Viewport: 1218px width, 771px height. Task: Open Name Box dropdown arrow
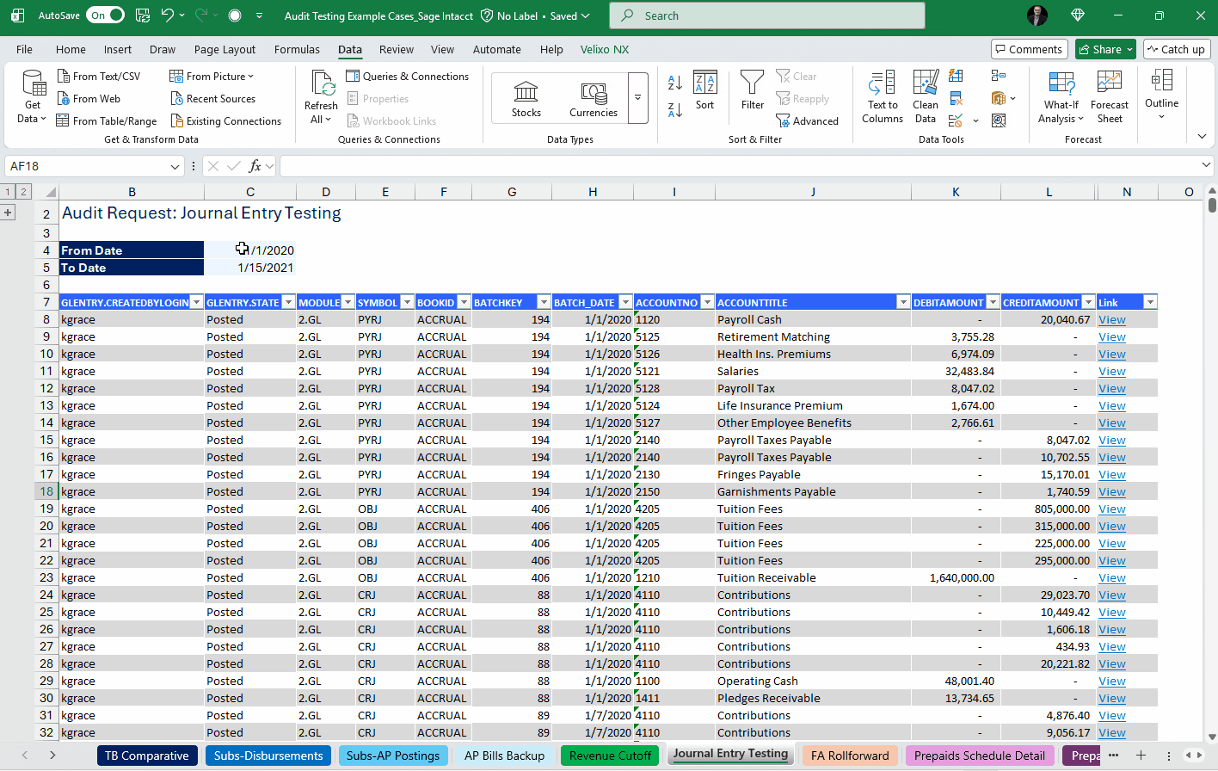175,166
